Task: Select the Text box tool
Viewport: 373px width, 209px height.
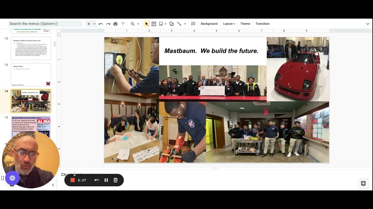Action: [x=154, y=24]
